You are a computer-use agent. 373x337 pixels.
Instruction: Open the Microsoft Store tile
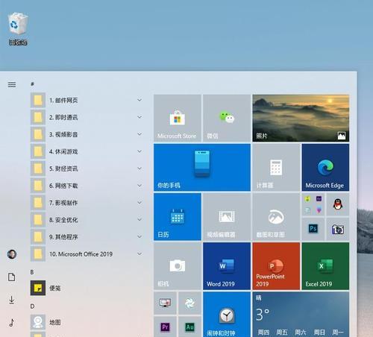[178, 118]
